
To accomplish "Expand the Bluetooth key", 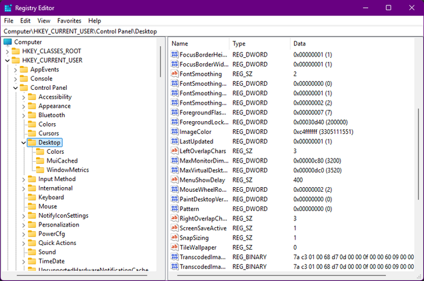I will pos(23,116).
